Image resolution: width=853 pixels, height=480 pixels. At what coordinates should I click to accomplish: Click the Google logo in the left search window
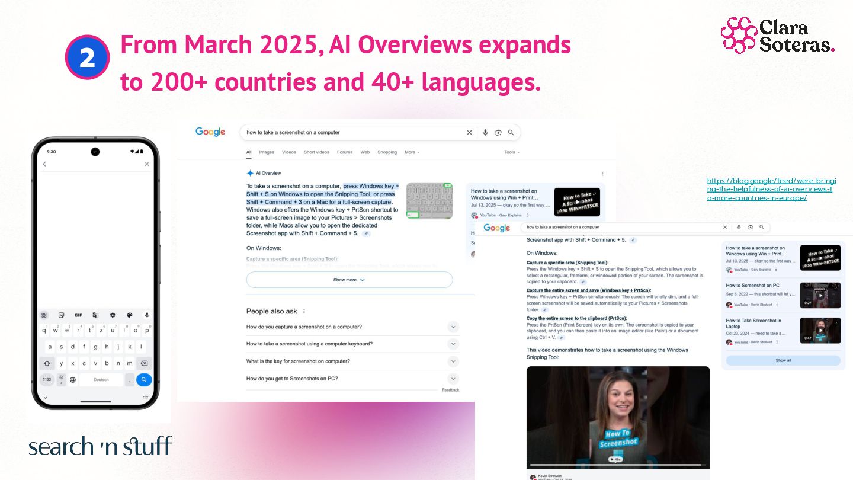210,132
